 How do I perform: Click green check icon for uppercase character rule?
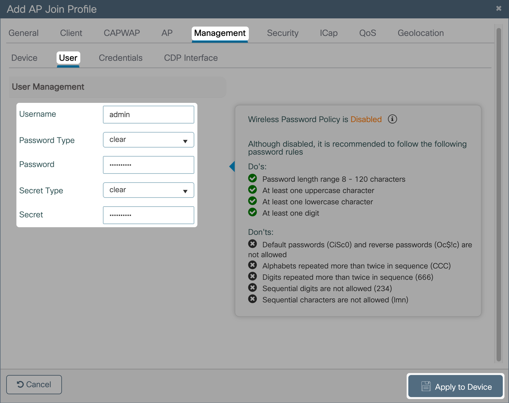[252, 190]
